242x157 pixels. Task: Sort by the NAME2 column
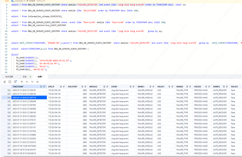[190, 87]
